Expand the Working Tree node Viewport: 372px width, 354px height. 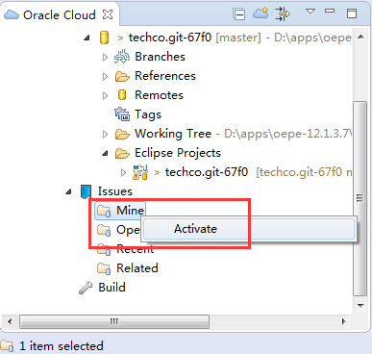coord(105,134)
